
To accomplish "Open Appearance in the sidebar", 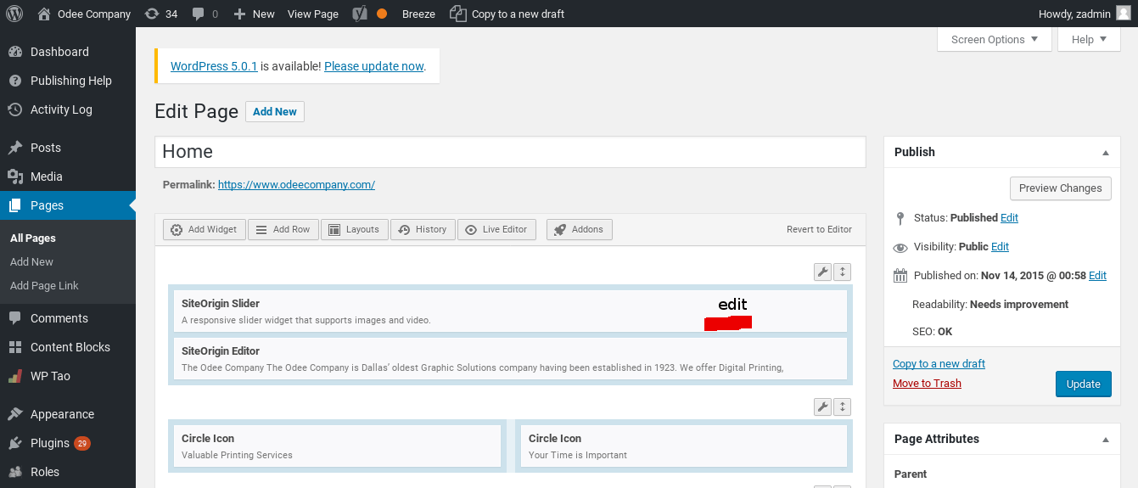I will (x=68, y=414).
